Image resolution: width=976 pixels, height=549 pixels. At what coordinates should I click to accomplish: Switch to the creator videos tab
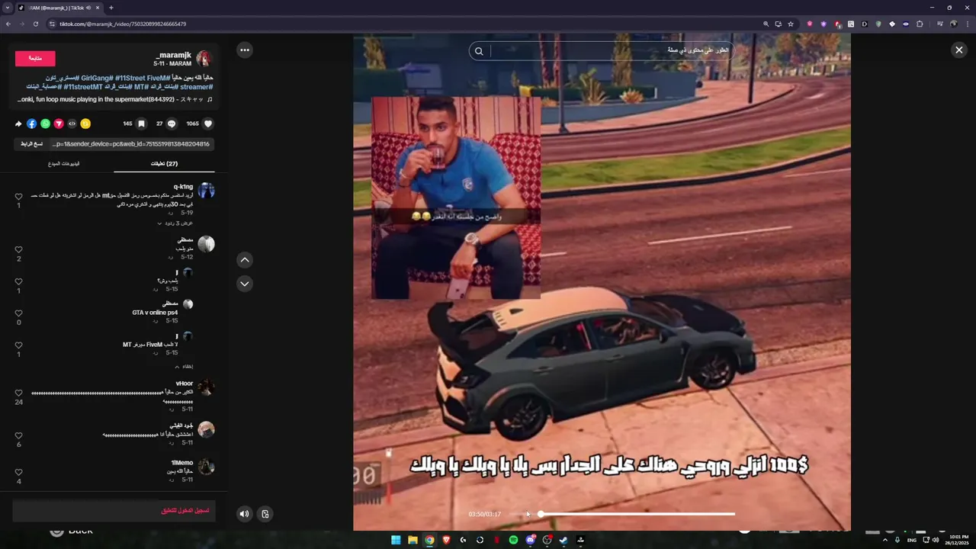tap(64, 163)
